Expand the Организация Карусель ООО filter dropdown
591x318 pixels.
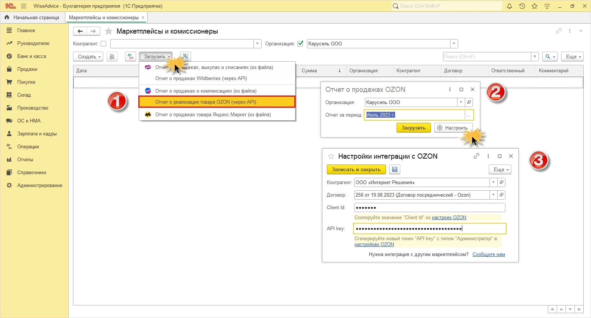coord(454,44)
